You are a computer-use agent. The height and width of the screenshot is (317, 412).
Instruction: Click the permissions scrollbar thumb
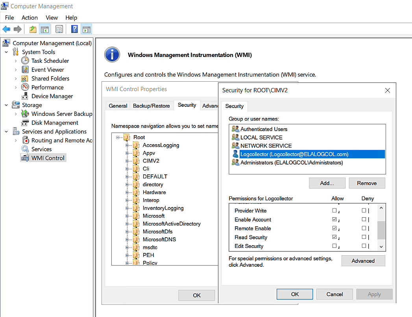381,230
